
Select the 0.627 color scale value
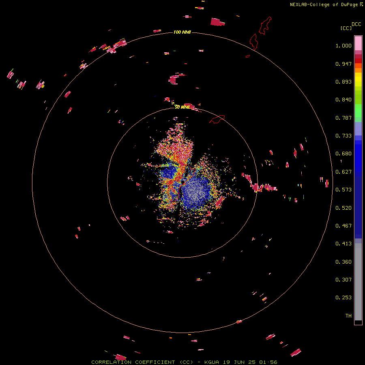344,172
